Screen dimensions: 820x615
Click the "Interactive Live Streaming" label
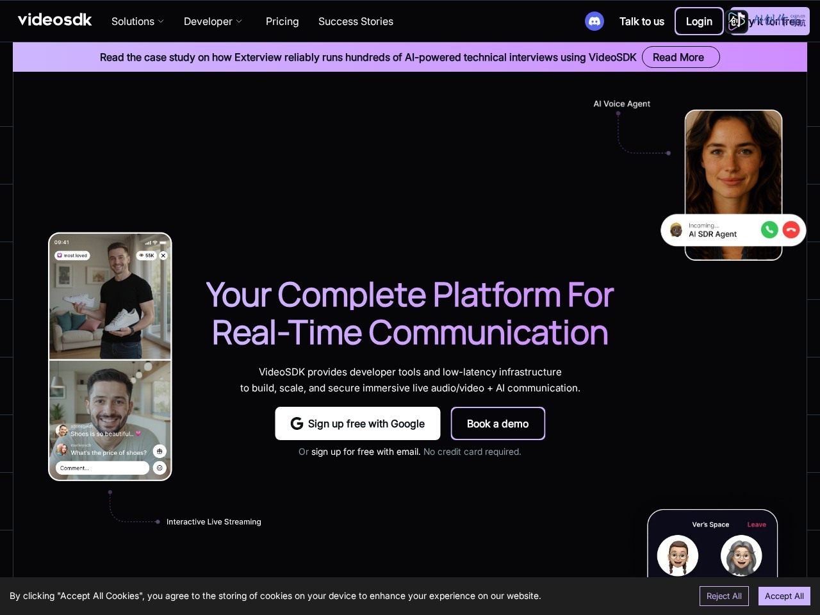214,522
